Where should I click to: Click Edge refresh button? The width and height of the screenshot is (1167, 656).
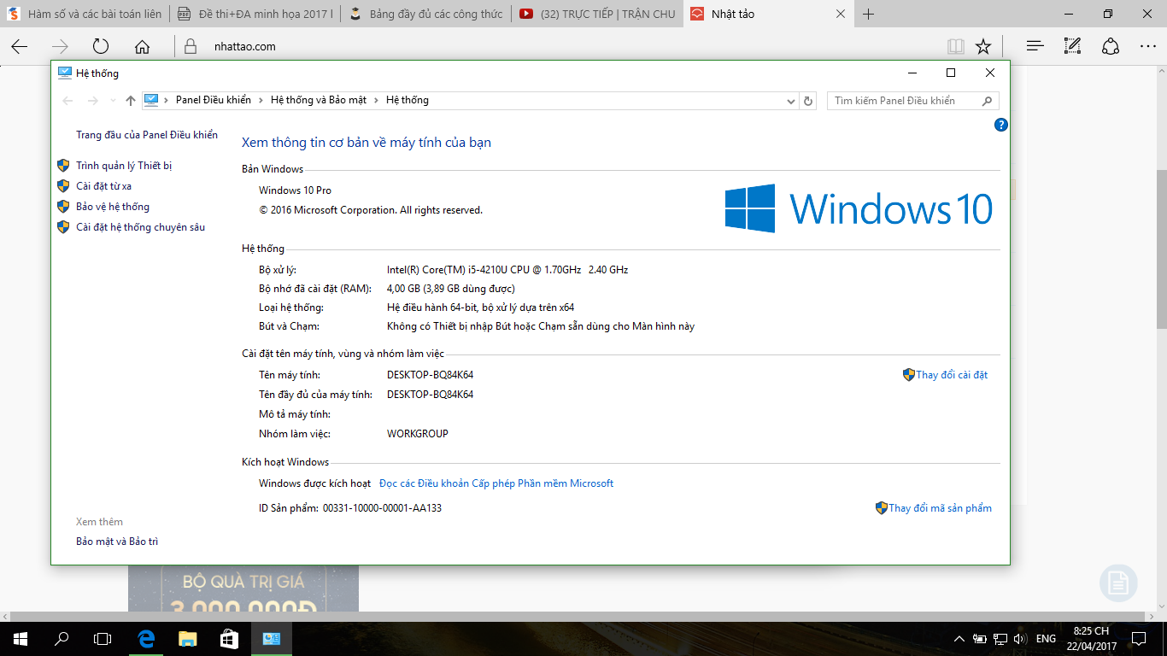tap(101, 47)
